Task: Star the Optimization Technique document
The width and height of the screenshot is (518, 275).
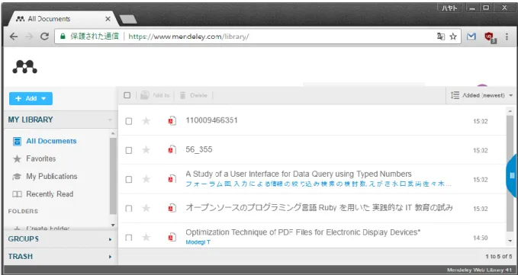Action: [x=146, y=237]
